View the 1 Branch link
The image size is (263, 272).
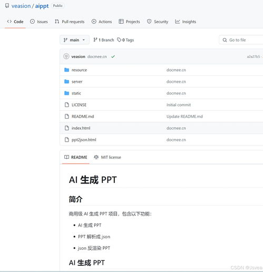(104, 40)
